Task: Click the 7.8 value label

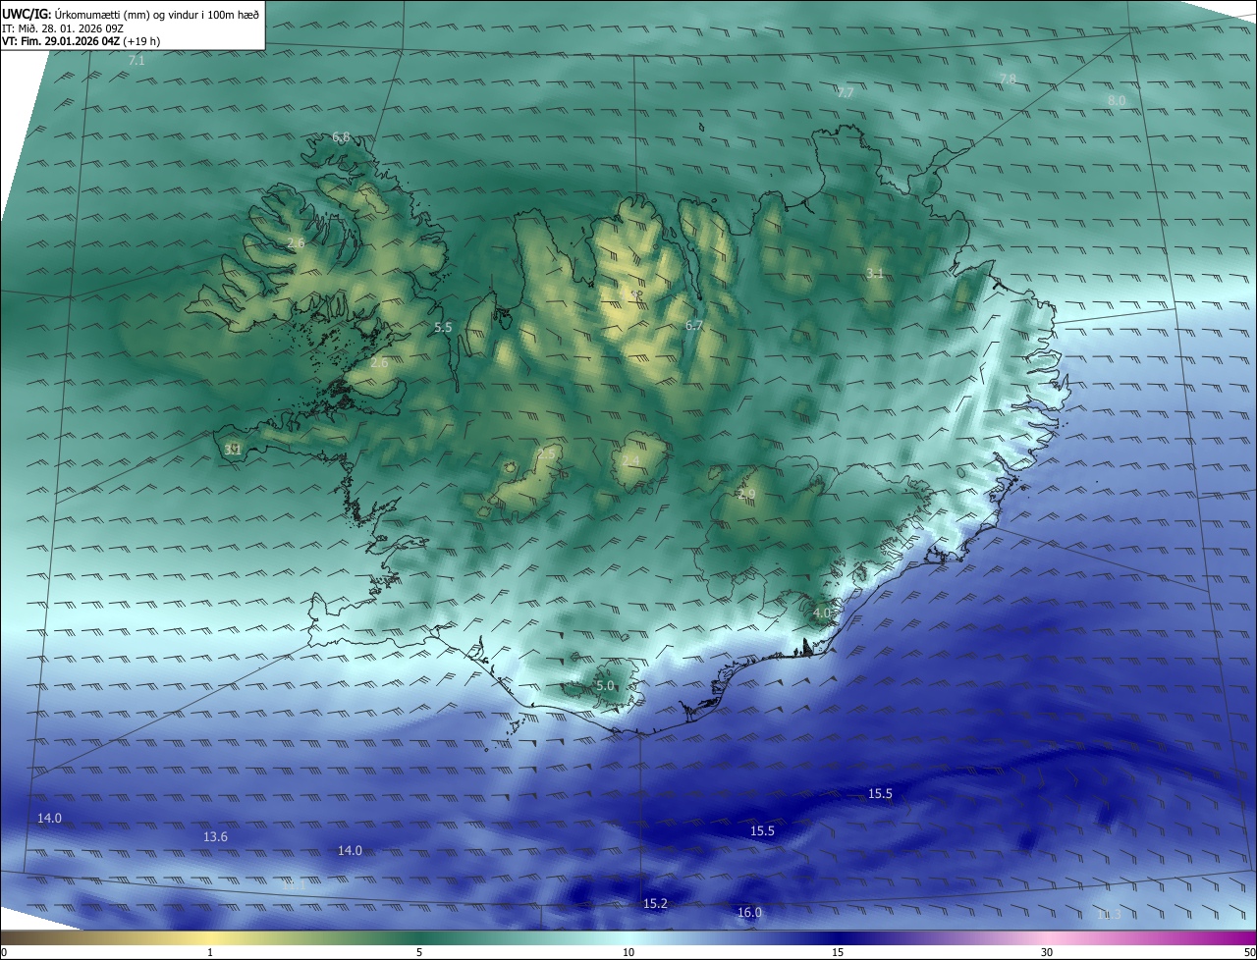Action: [1008, 79]
